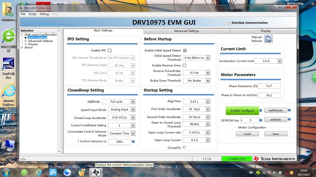Image resolution: width=316 pixels, height=177 pixels.
Task: Open the Administrator desktop folder
Action: coord(8,12)
